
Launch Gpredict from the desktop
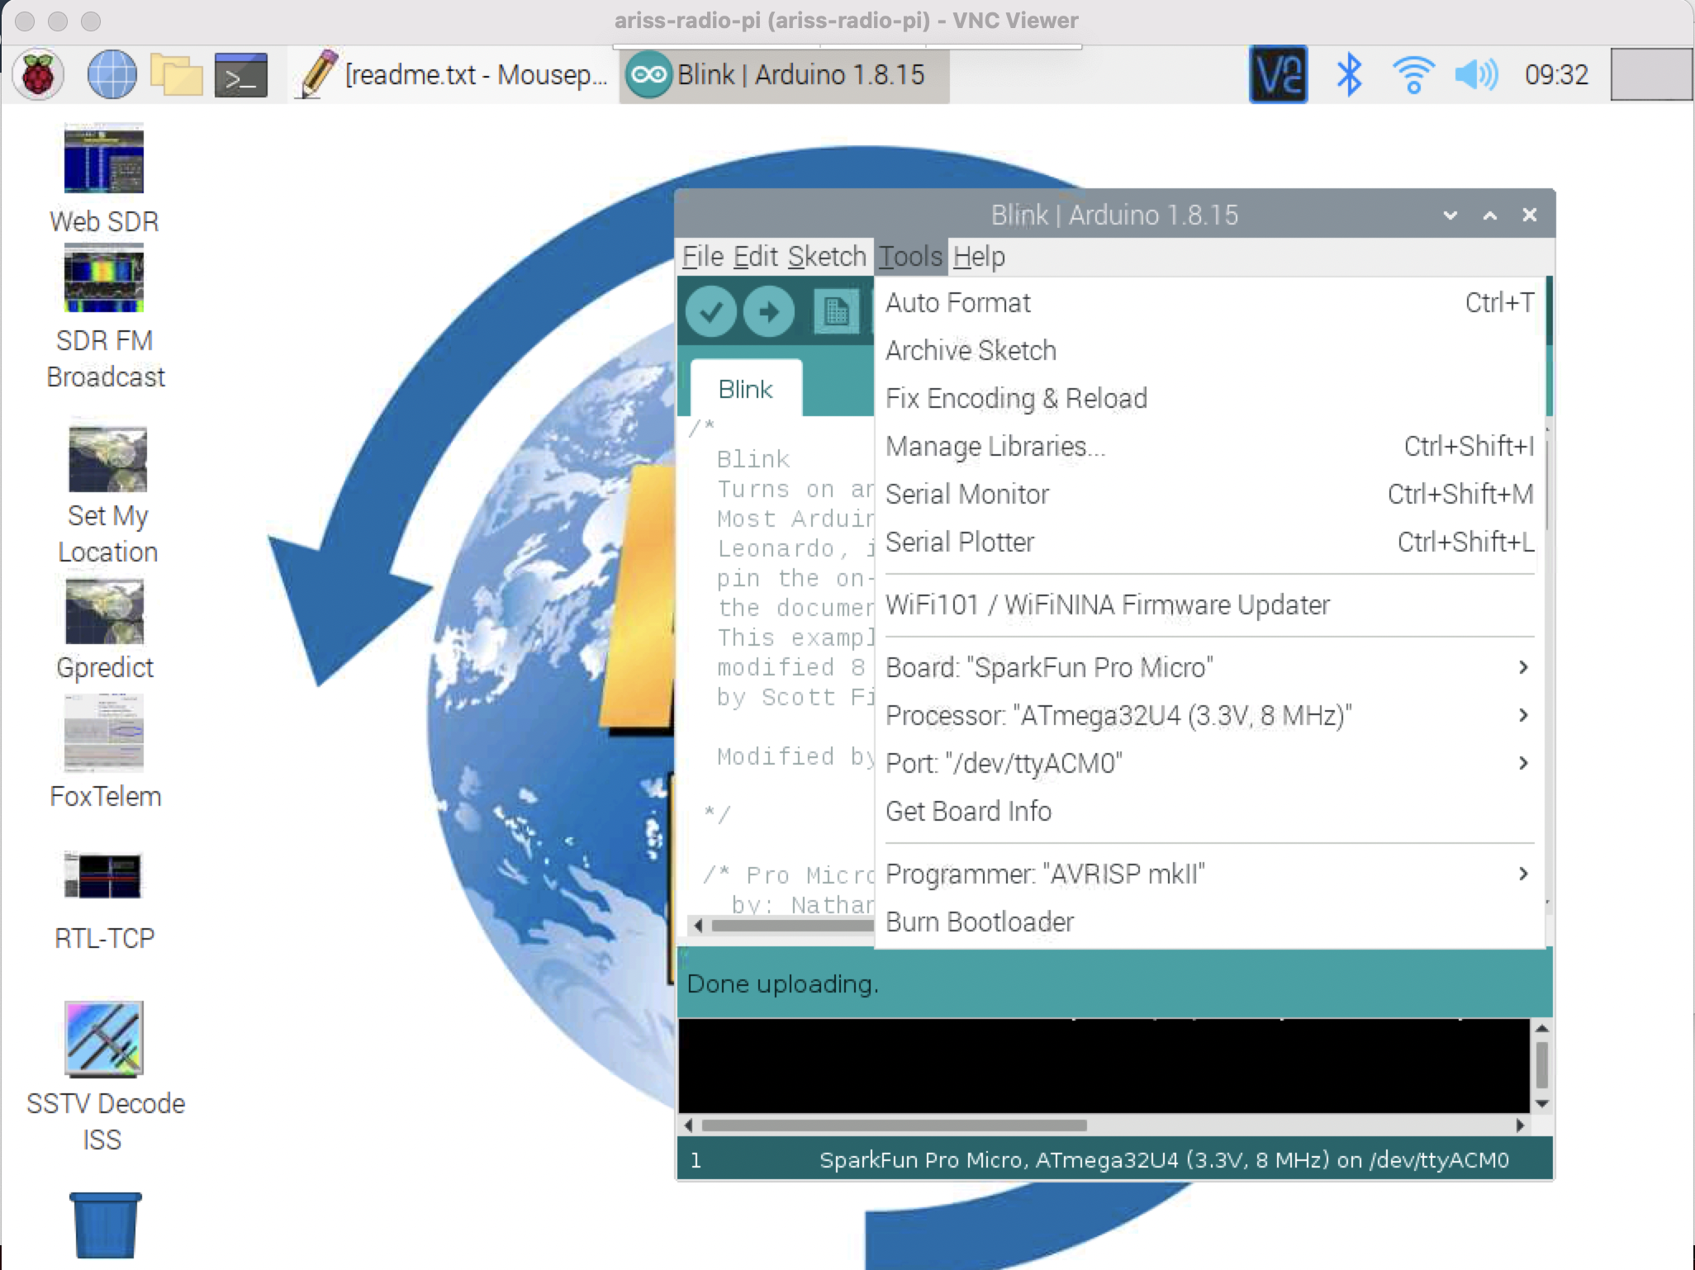[105, 630]
